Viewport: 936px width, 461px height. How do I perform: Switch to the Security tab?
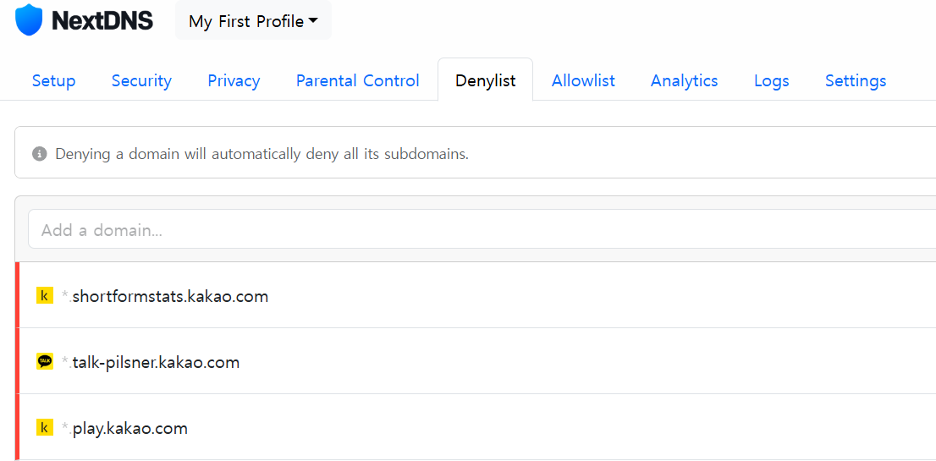coord(141,80)
